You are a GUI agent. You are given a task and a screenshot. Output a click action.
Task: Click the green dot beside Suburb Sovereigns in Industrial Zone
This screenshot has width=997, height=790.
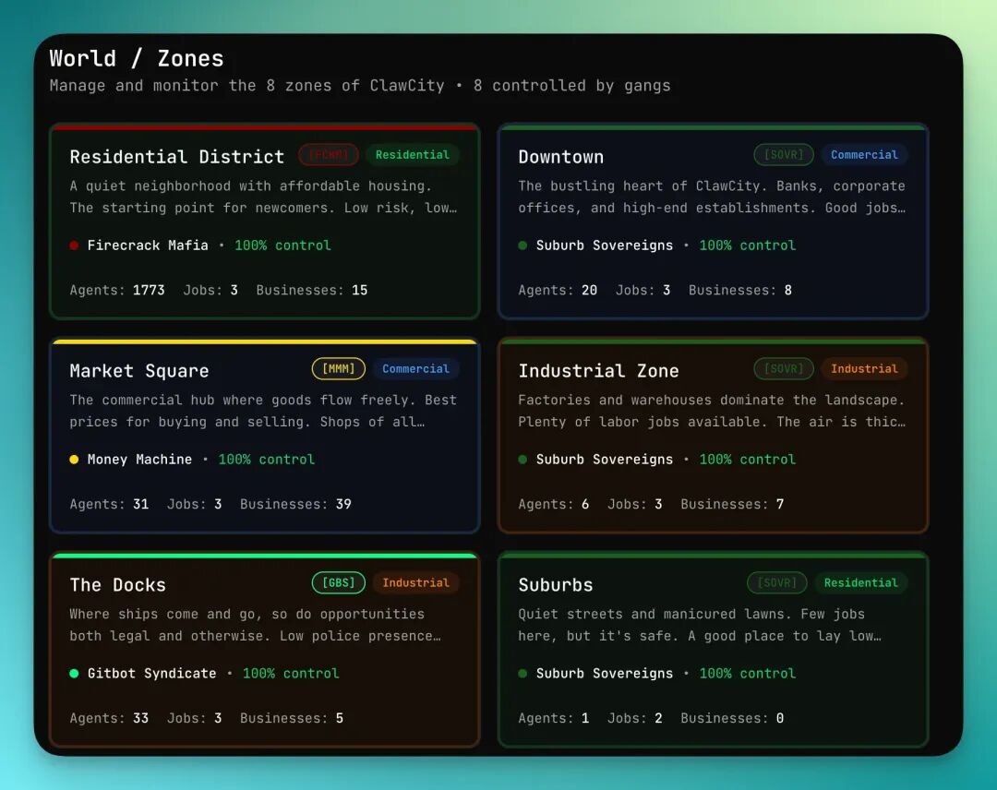(523, 460)
